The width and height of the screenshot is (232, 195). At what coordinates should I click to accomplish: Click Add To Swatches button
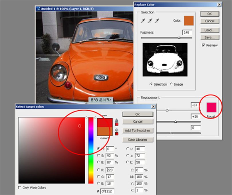pyautogui.click(x=137, y=131)
